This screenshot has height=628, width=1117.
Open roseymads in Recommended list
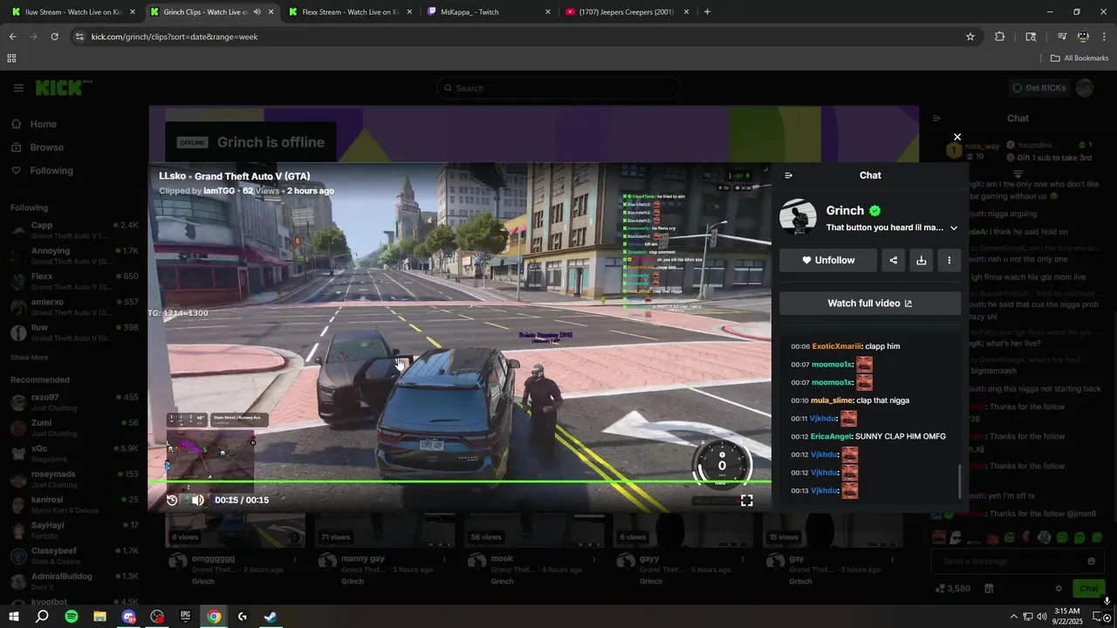click(74, 479)
